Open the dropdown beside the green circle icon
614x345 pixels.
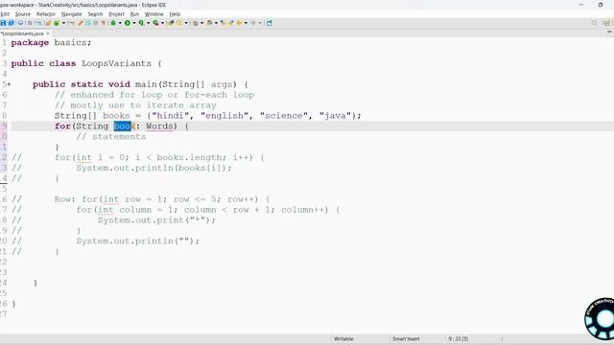pyautogui.click(x=64, y=23)
